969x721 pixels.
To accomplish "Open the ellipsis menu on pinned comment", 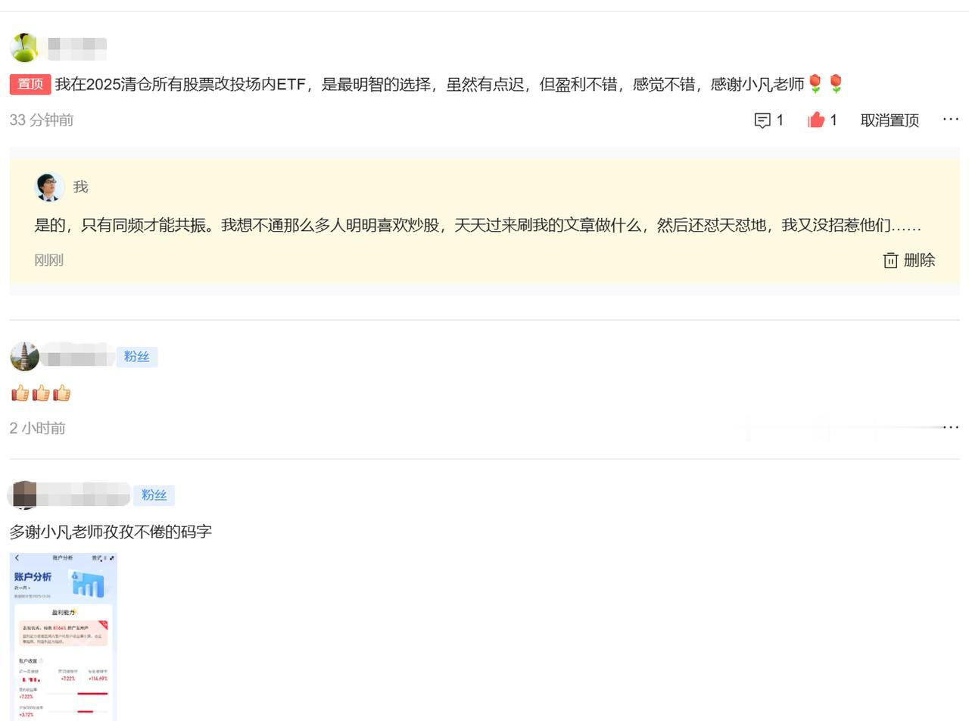I will tap(950, 119).
